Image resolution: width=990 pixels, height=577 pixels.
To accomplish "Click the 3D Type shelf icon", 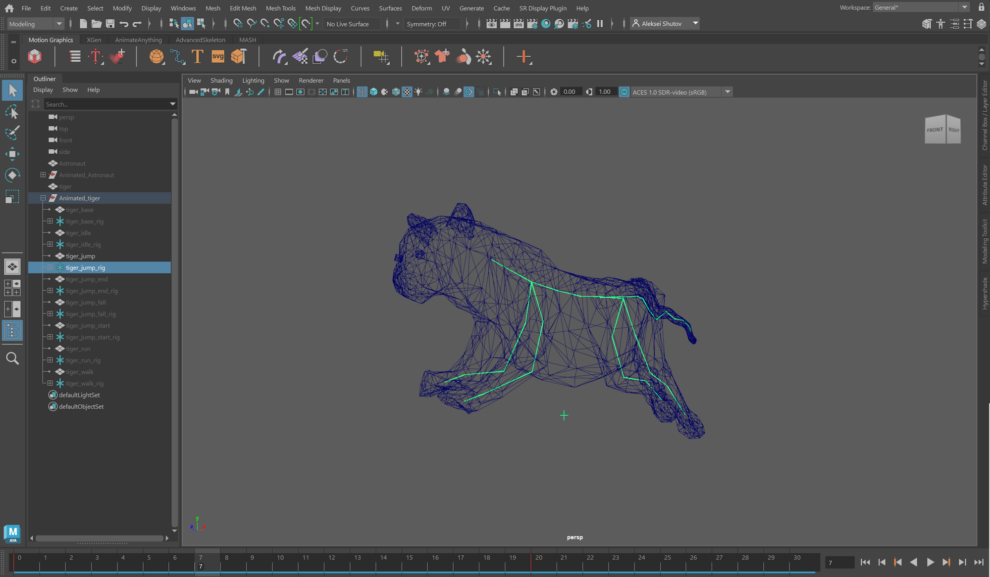I will (197, 57).
